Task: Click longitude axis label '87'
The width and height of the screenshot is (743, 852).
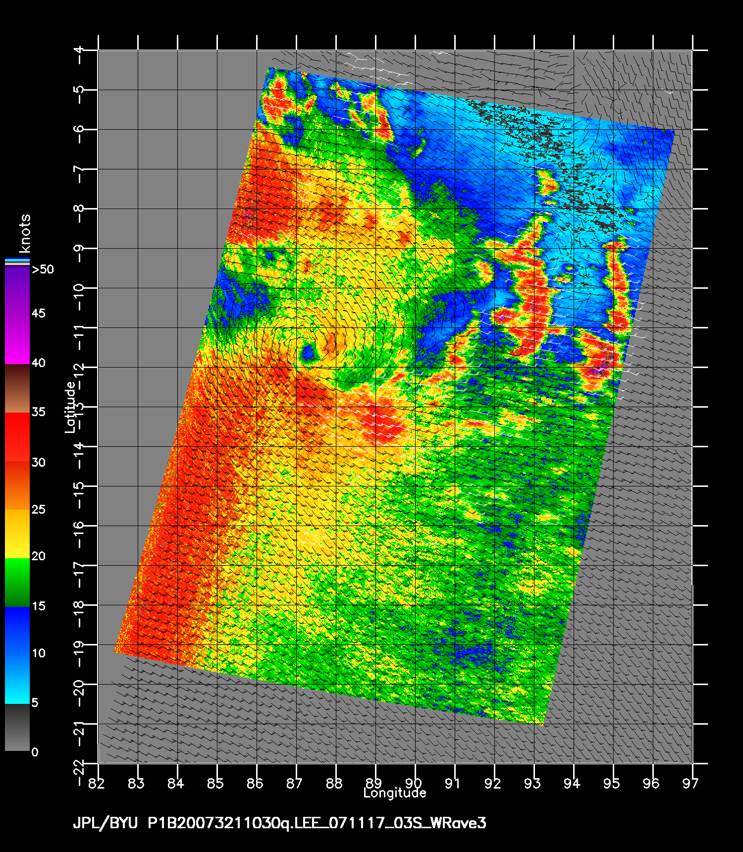Action: (294, 783)
